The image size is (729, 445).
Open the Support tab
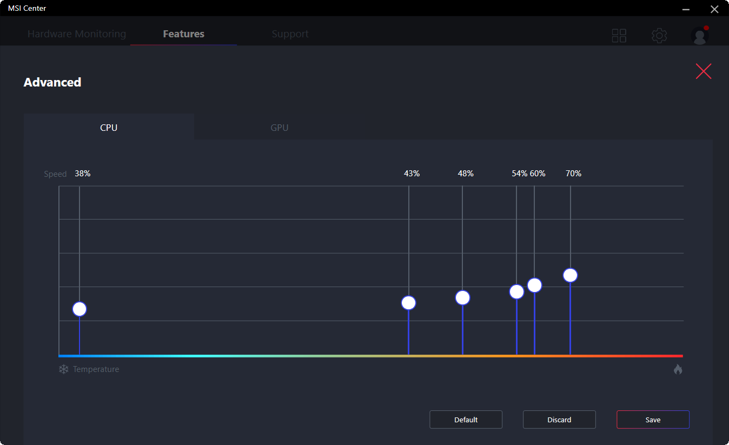(290, 34)
